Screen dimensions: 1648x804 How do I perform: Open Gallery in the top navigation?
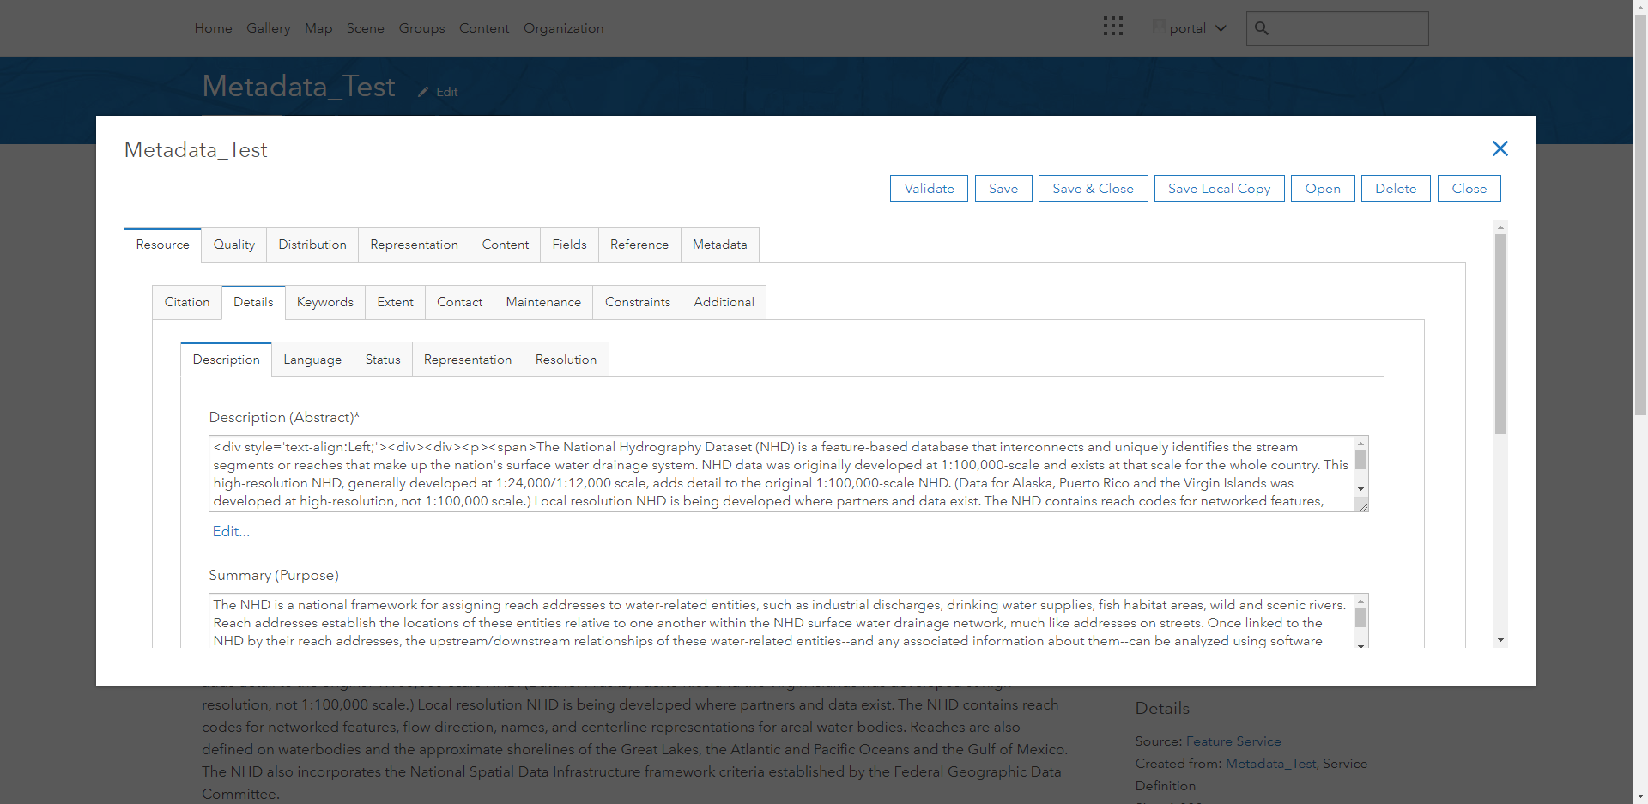point(269,28)
